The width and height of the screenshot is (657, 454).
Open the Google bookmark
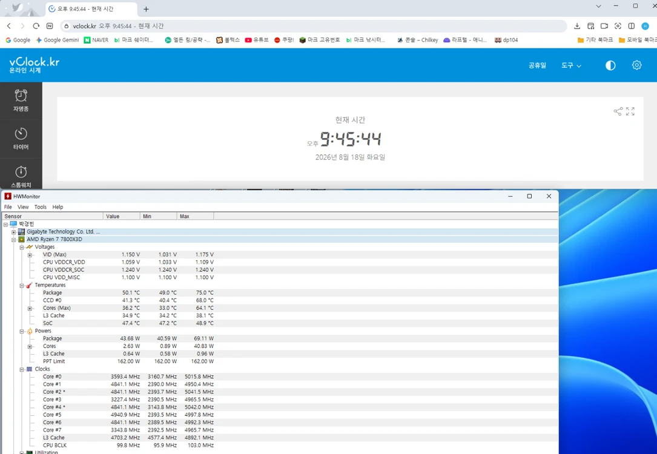click(x=18, y=40)
